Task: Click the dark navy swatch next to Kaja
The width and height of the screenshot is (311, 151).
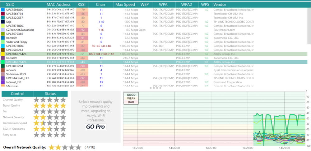Action: (x=3, y=22)
